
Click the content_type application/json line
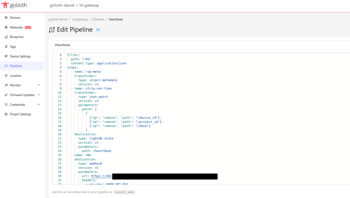coord(98,63)
